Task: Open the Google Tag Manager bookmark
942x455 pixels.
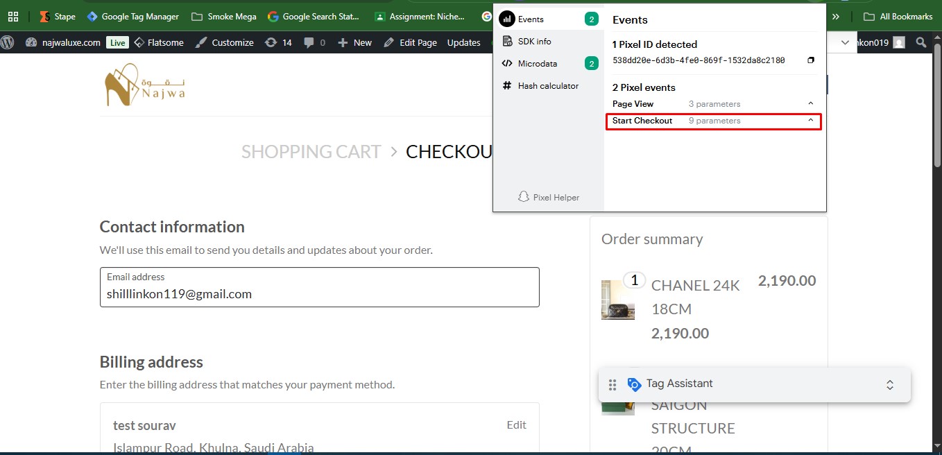Action: click(x=132, y=16)
